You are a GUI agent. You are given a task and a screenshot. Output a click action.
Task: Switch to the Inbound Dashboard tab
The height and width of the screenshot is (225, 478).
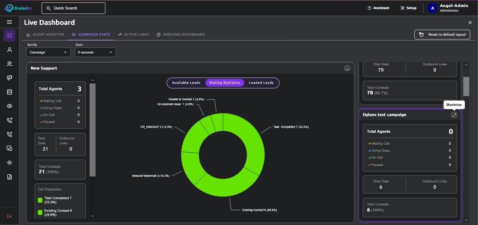pyautogui.click(x=181, y=35)
